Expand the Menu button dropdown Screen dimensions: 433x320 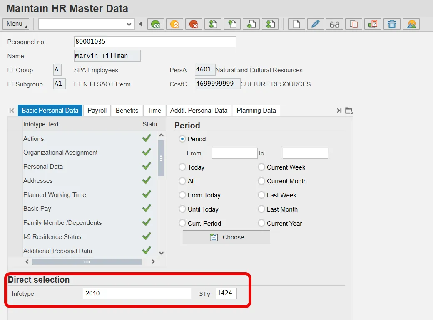[16, 24]
